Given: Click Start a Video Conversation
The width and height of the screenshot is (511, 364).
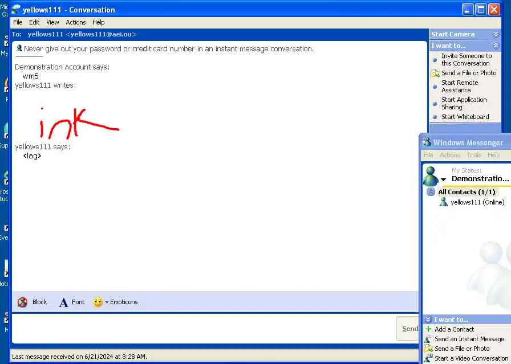Looking at the screenshot, I should coord(471,358).
